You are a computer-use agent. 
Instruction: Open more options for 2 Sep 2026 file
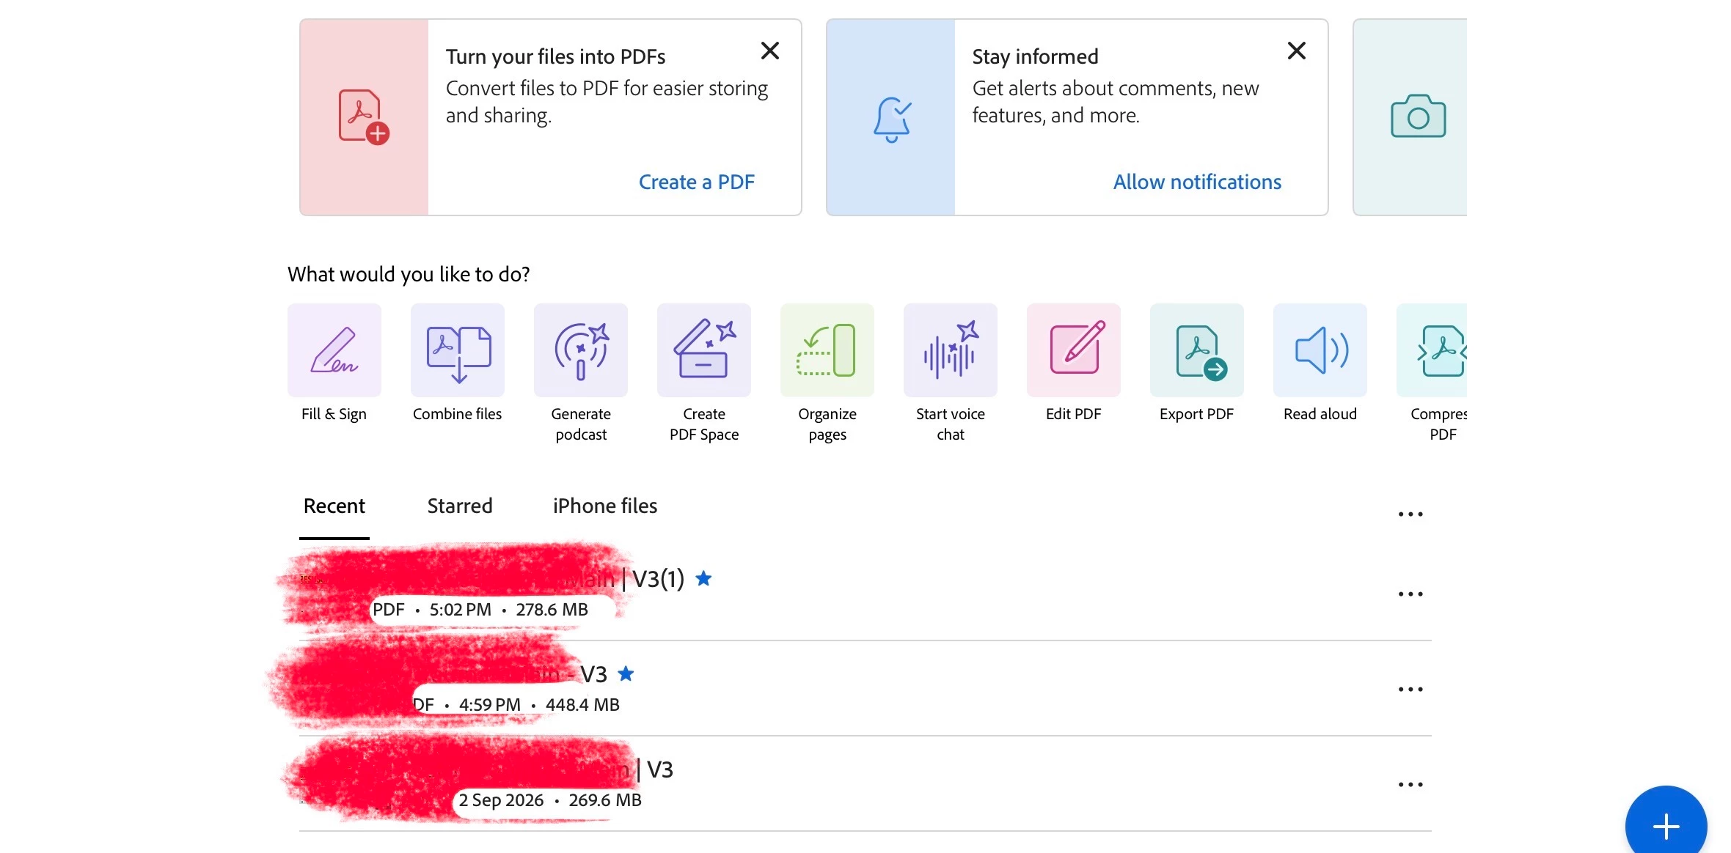click(x=1410, y=784)
